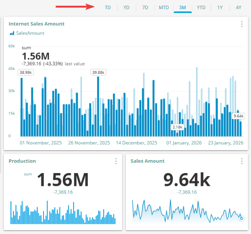The width and height of the screenshot is (251, 234).
Task: Choose the 4Y time range
Action: coord(238,7)
